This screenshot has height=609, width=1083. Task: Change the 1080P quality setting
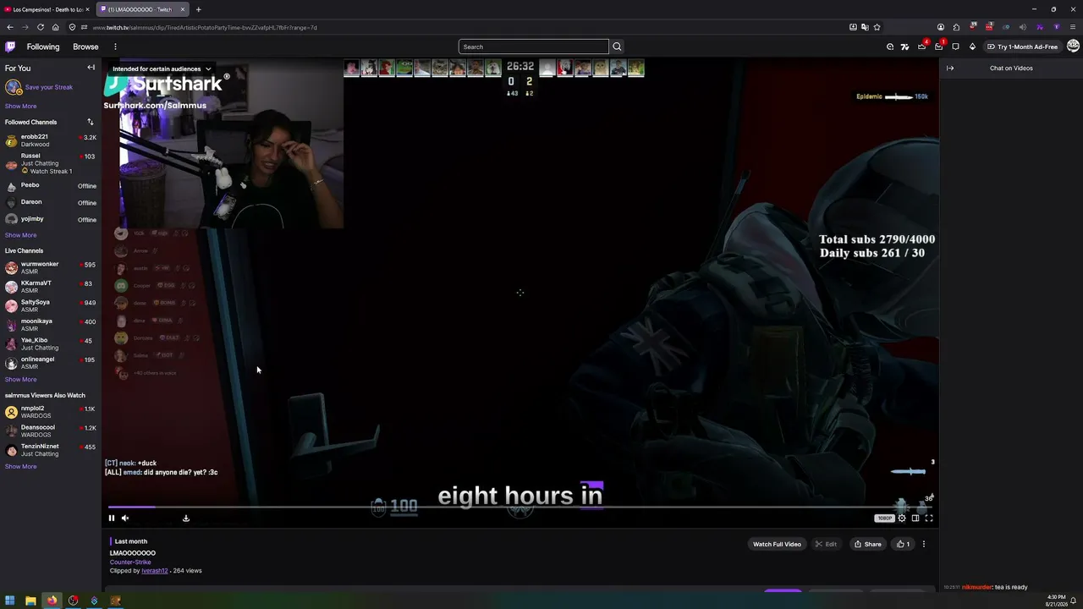click(x=884, y=518)
